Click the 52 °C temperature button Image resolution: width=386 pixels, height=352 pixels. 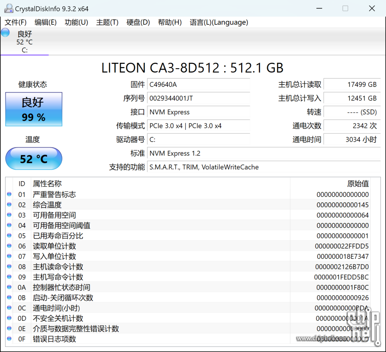point(34,159)
